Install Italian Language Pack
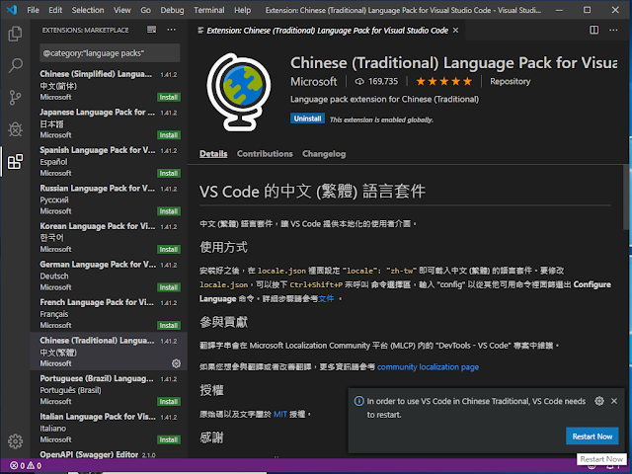This screenshot has height=474, width=632. coord(169,439)
